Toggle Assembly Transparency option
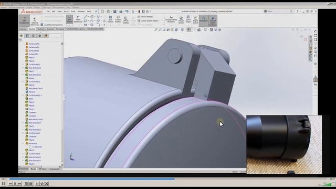Image resolution: width=336 pixels, height=189 pixels. pyautogui.click(x=51, y=25)
